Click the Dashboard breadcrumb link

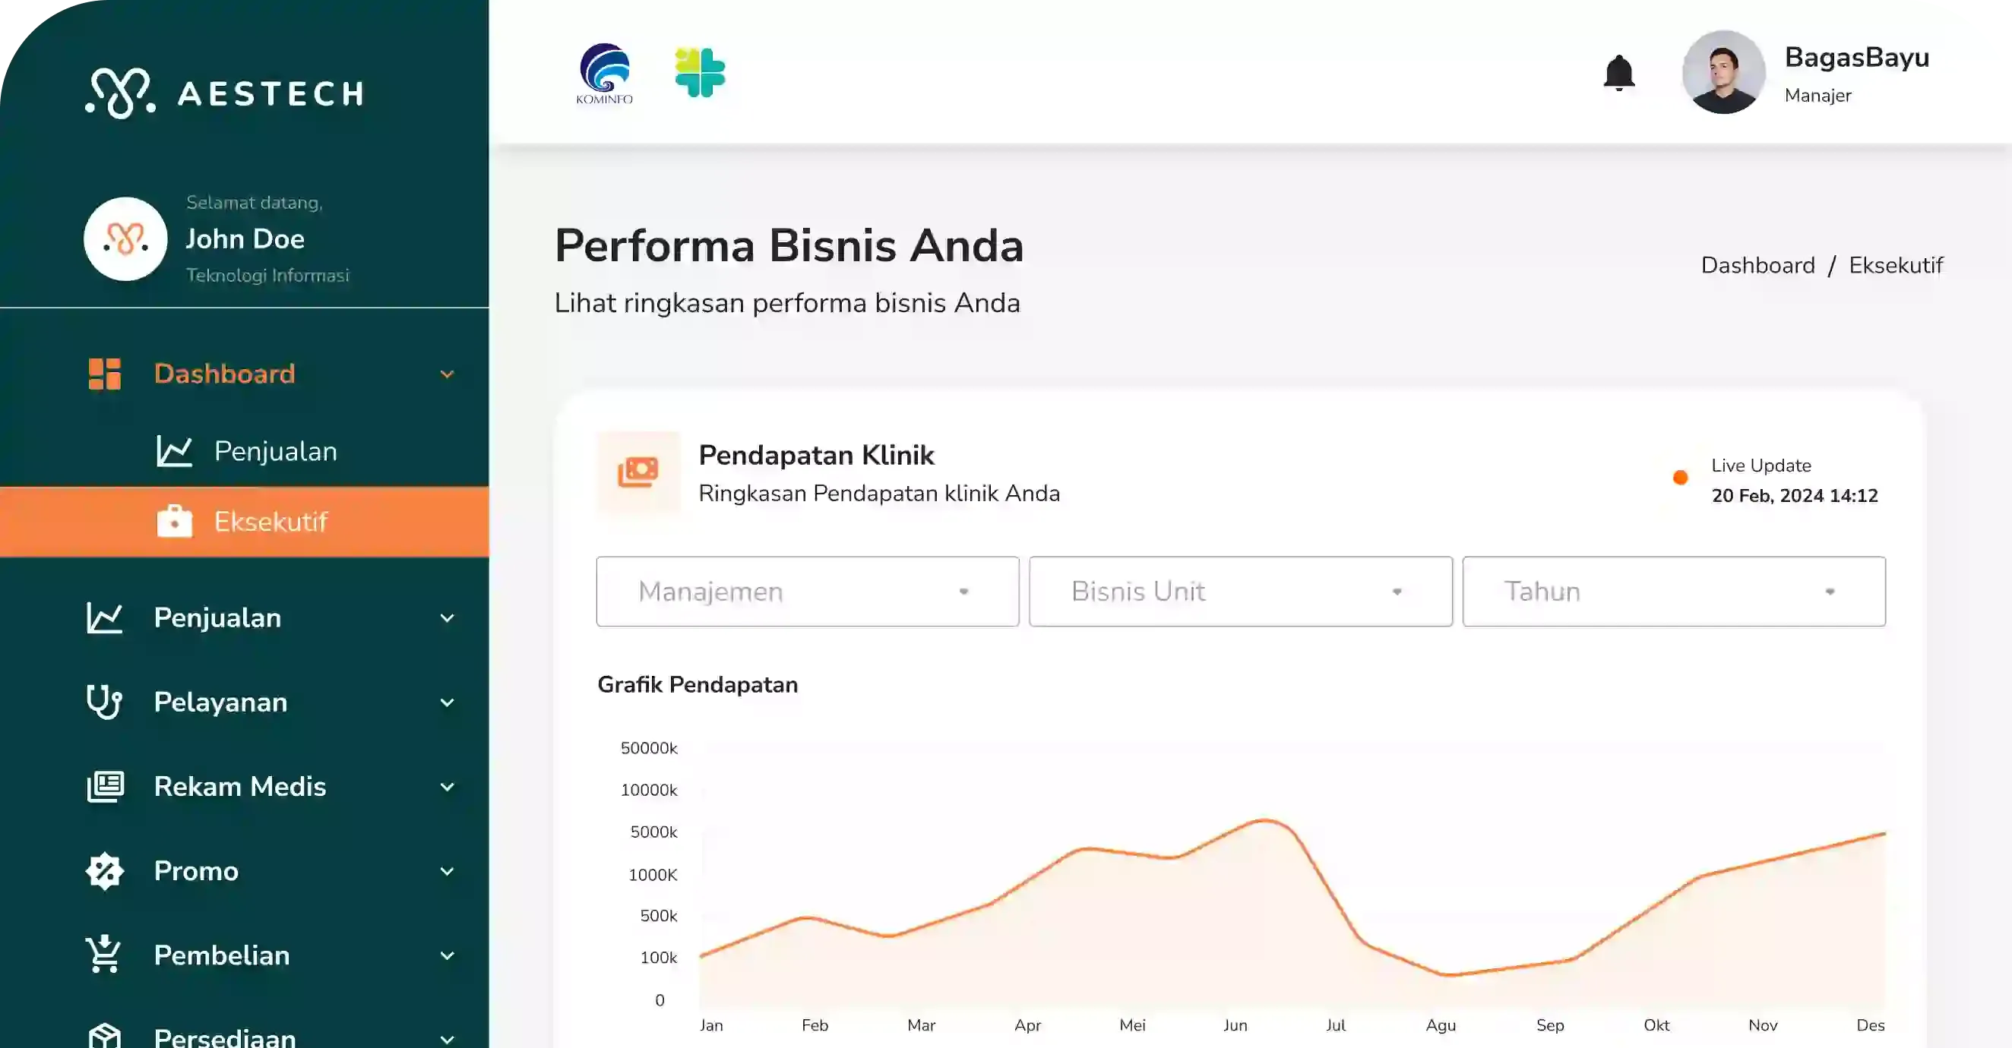click(x=1757, y=266)
